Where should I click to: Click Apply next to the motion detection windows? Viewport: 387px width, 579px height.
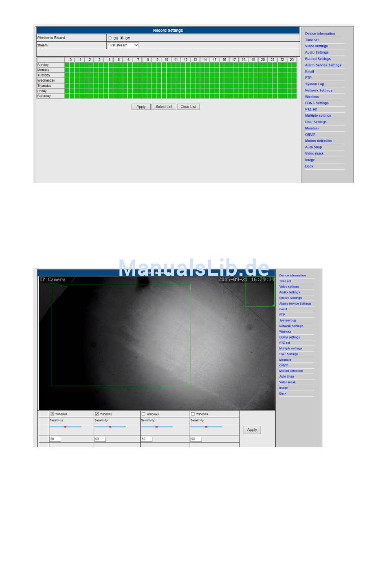tap(252, 430)
